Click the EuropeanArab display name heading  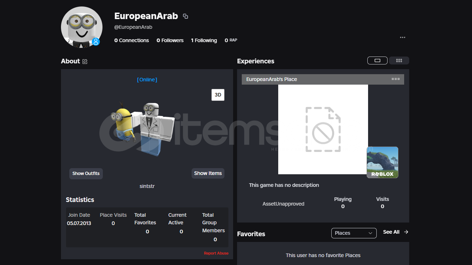146,16
